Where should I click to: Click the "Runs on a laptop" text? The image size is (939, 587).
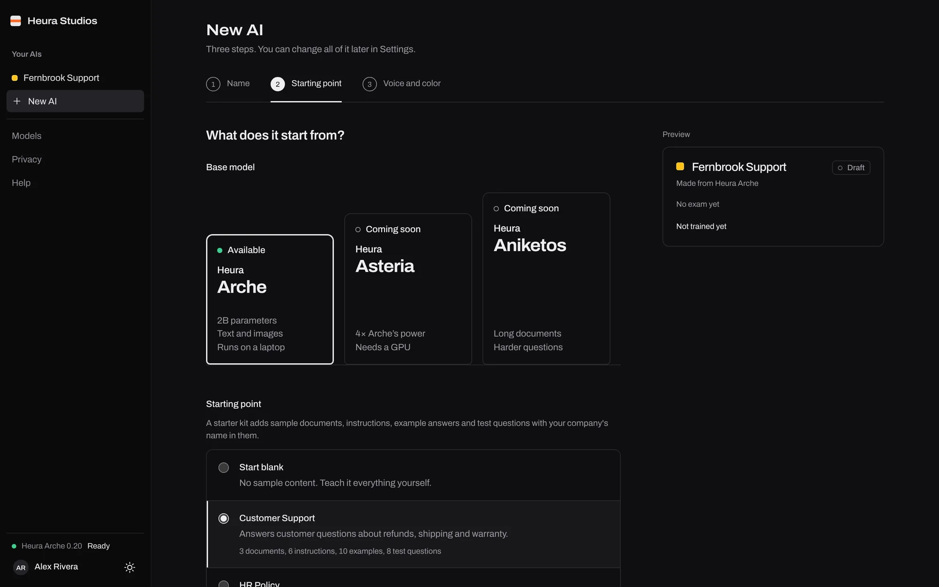[x=251, y=347]
